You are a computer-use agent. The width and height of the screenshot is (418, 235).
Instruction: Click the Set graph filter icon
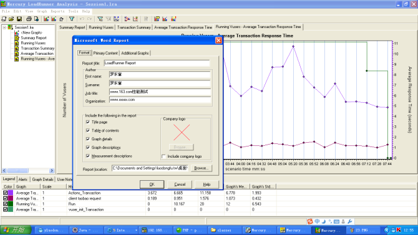[x=100, y=19]
